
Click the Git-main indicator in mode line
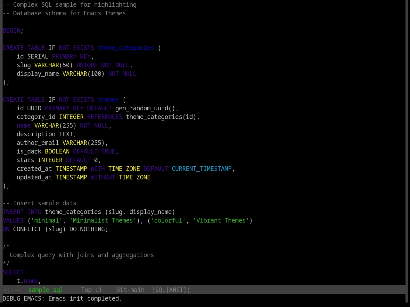(130, 290)
